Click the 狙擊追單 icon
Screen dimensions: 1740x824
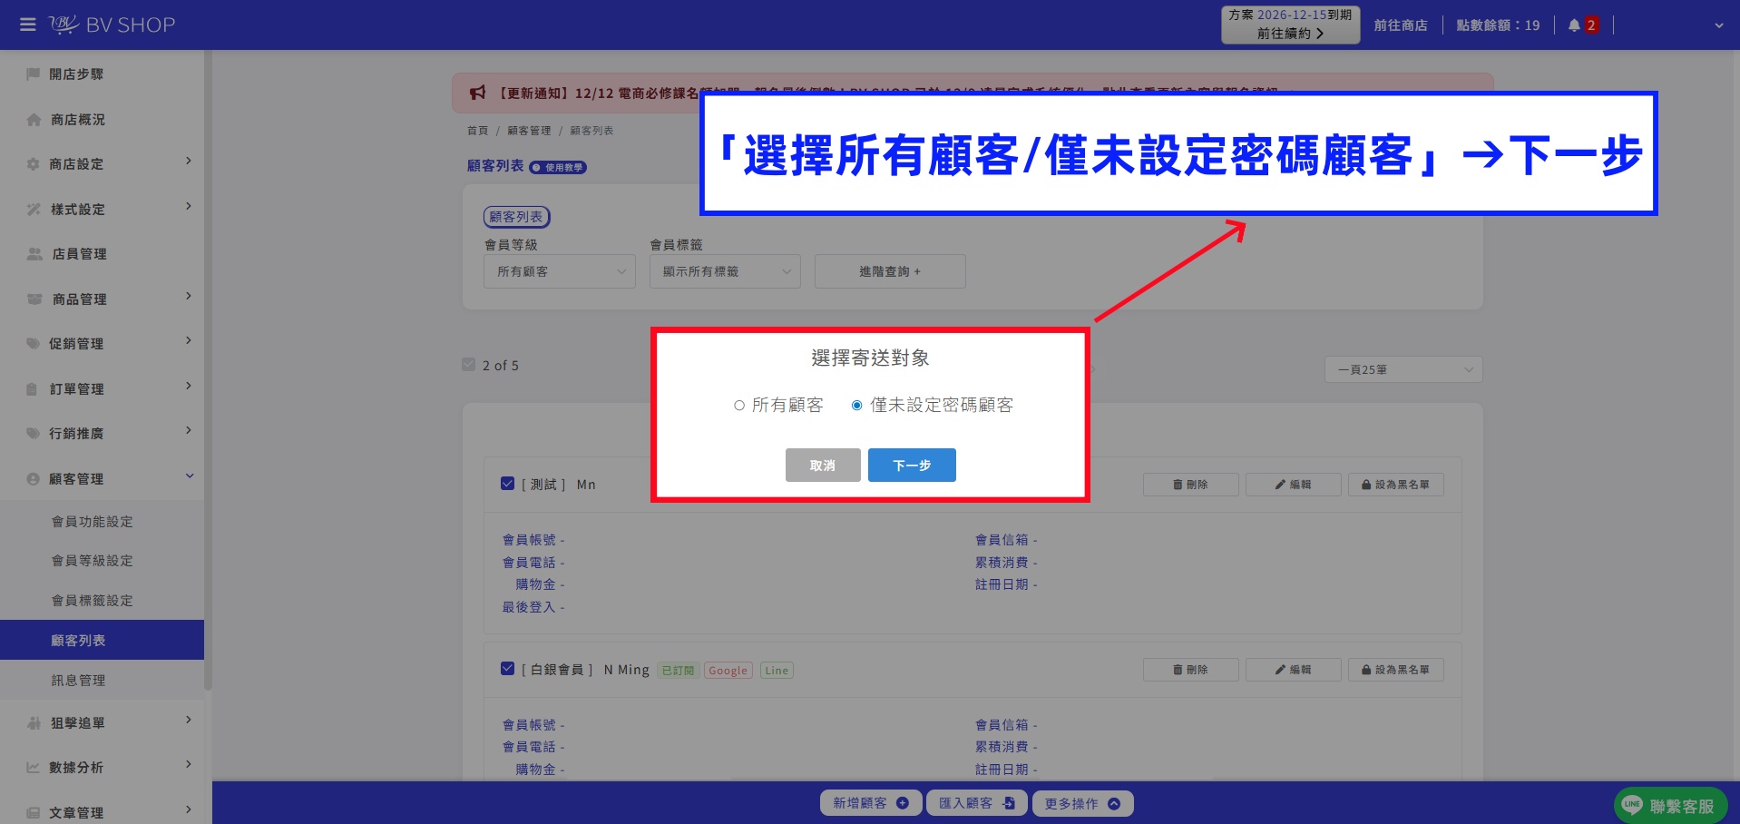tap(34, 723)
